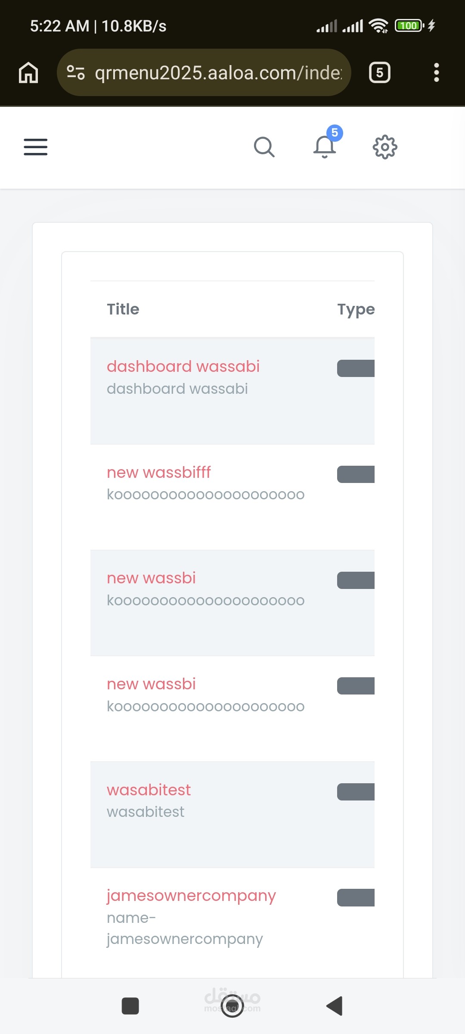Sort by the Title column header

click(x=123, y=309)
